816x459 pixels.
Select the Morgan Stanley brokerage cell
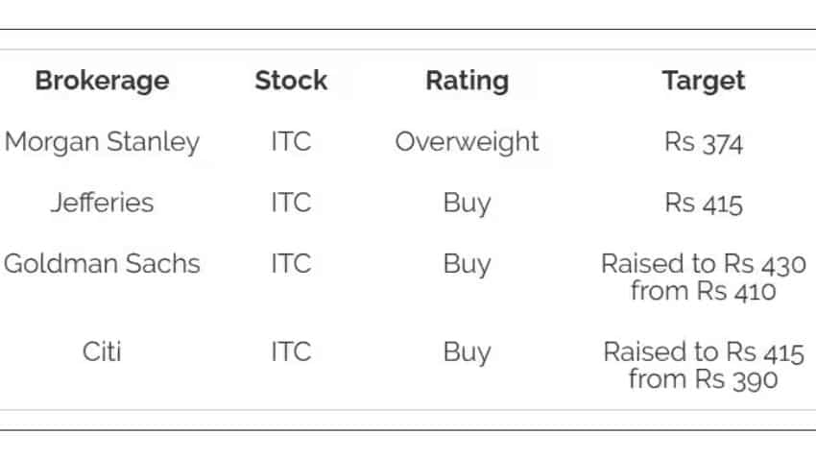click(x=102, y=142)
